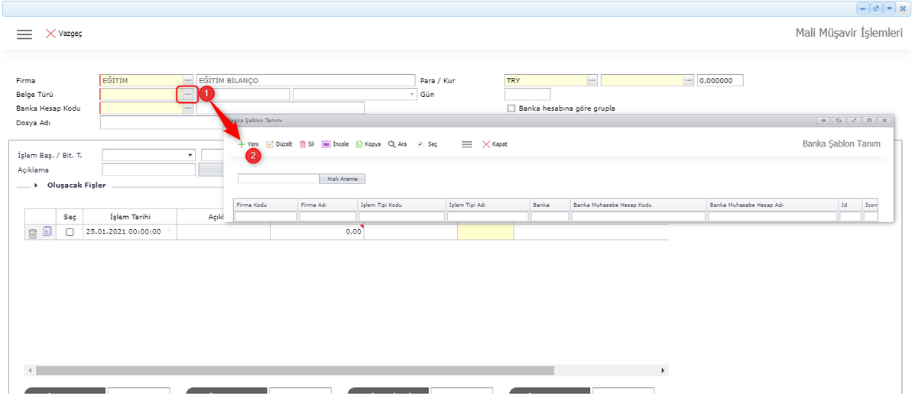Click the Sil trash icon in popup toolbar

[303, 144]
